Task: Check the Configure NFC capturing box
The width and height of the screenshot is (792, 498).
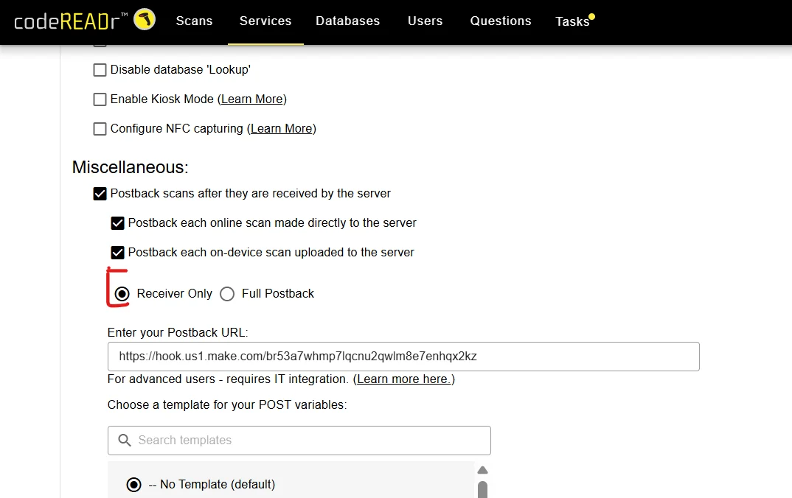Action: pyautogui.click(x=100, y=129)
